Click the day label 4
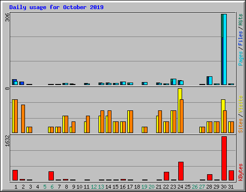This screenshot has height=192, width=246. click(x=37, y=187)
